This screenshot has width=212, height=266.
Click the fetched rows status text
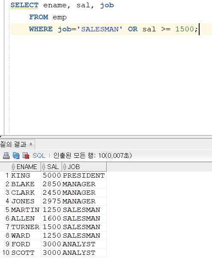(93, 155)
